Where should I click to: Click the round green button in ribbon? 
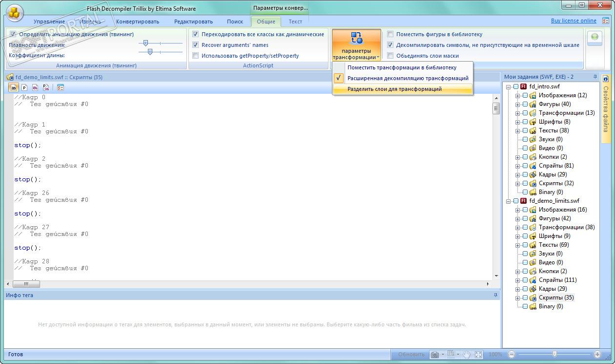click(594, 37)
